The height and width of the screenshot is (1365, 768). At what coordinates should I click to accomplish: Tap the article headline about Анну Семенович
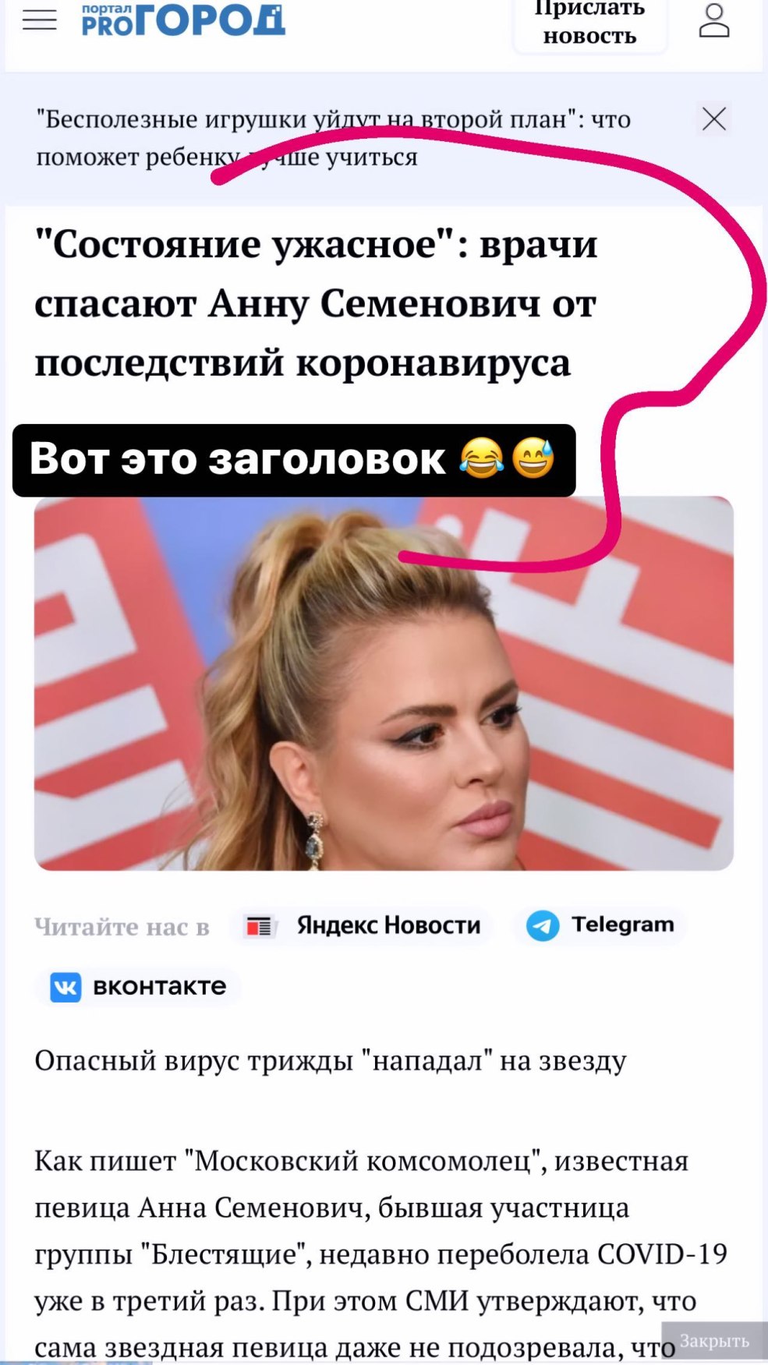coord(317,303)
